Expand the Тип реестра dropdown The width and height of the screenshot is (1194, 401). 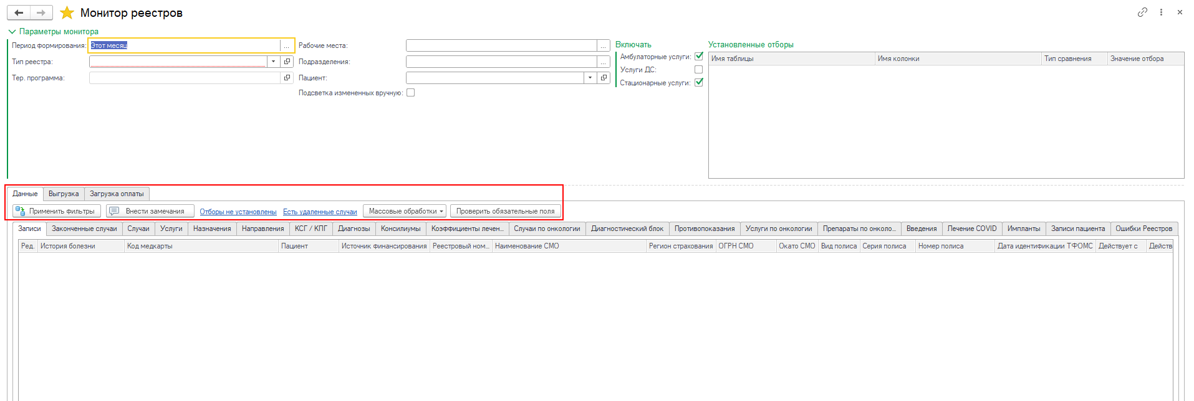tap(273, 62)
